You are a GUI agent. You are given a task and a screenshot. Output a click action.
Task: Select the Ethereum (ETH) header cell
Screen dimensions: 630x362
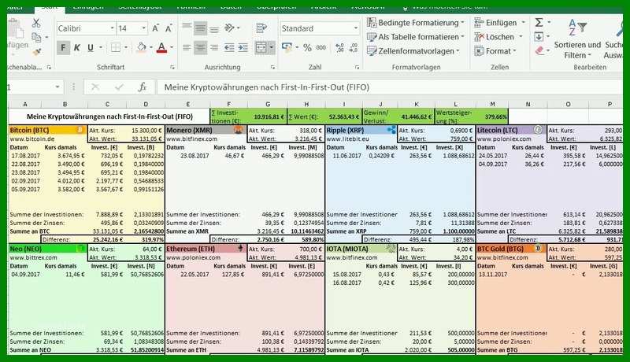point(206,249)
